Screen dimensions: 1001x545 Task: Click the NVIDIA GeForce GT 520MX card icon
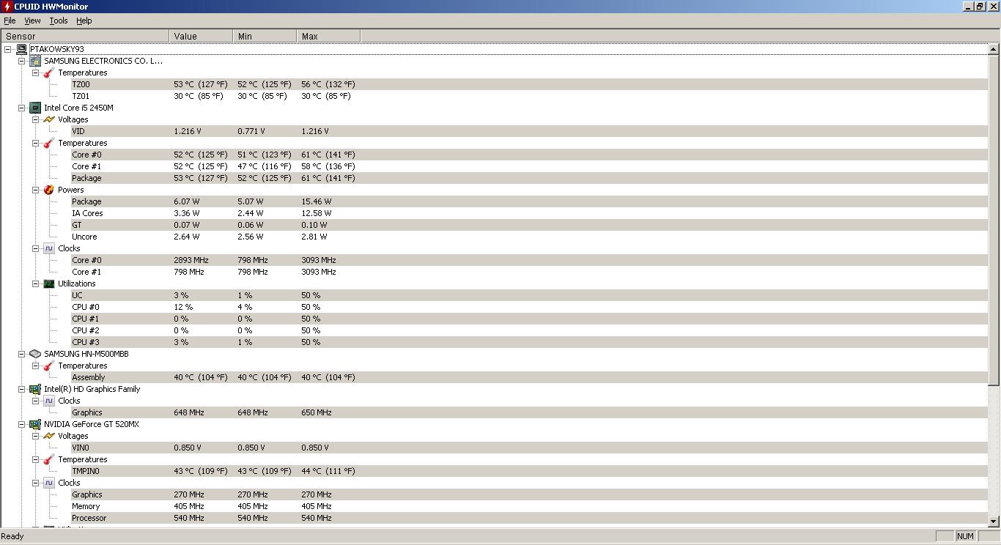35,424
